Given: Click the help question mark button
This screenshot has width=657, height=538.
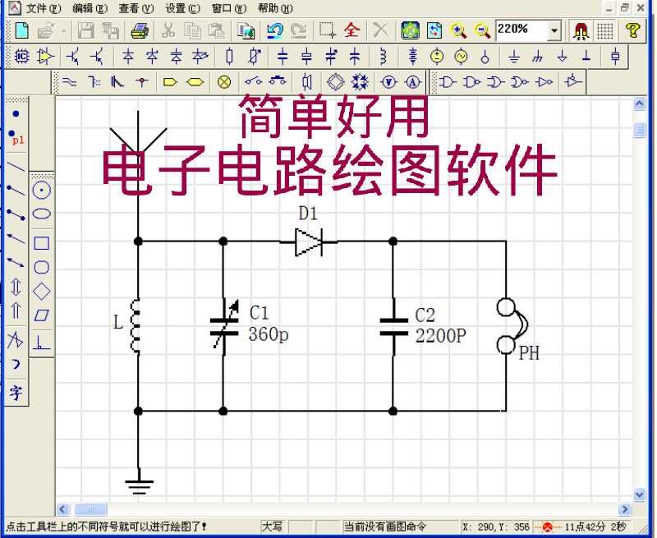Looking at the screenshot, I should pos(634,30).
